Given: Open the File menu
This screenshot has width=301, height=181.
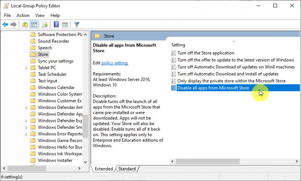Looking at the screenshot, I should [8, 15].
